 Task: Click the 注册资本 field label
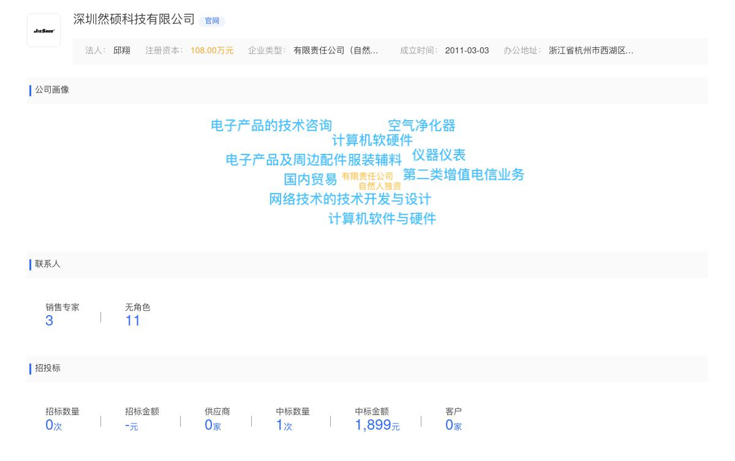164,51
